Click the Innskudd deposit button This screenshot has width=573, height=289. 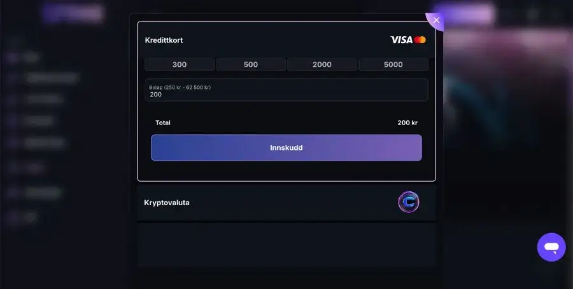point(286,147)
